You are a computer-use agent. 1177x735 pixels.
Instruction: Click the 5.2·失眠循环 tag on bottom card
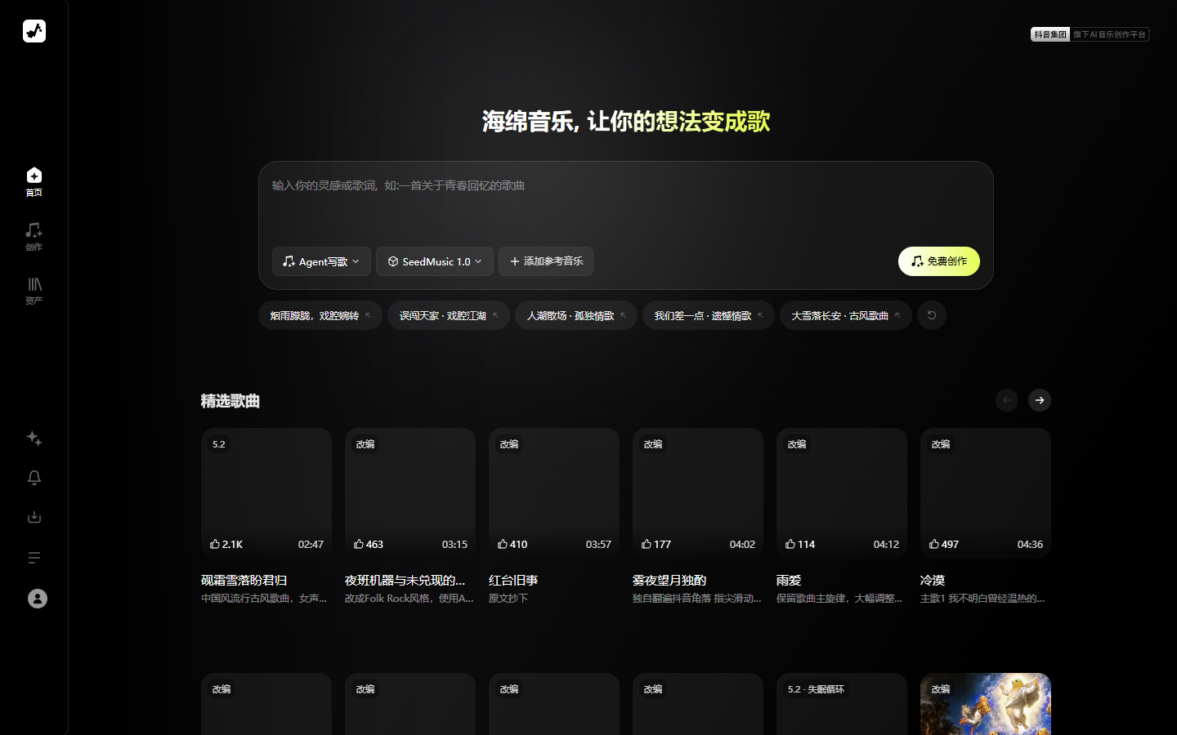816,689
